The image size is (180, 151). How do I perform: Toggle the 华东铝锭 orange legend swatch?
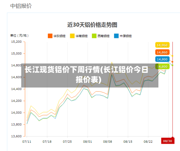50,36
